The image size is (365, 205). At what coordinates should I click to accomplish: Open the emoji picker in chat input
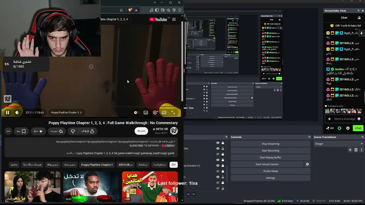[359, 119]
